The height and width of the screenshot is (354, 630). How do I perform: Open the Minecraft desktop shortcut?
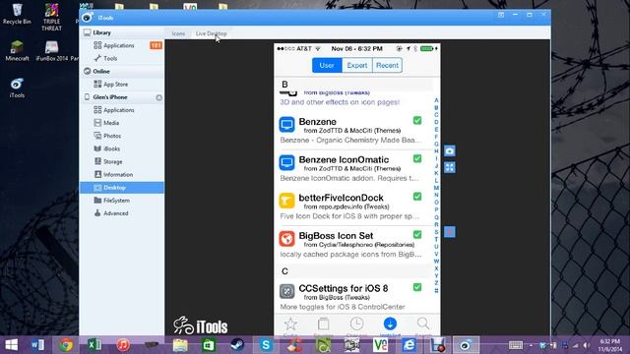tap(17, 50)
